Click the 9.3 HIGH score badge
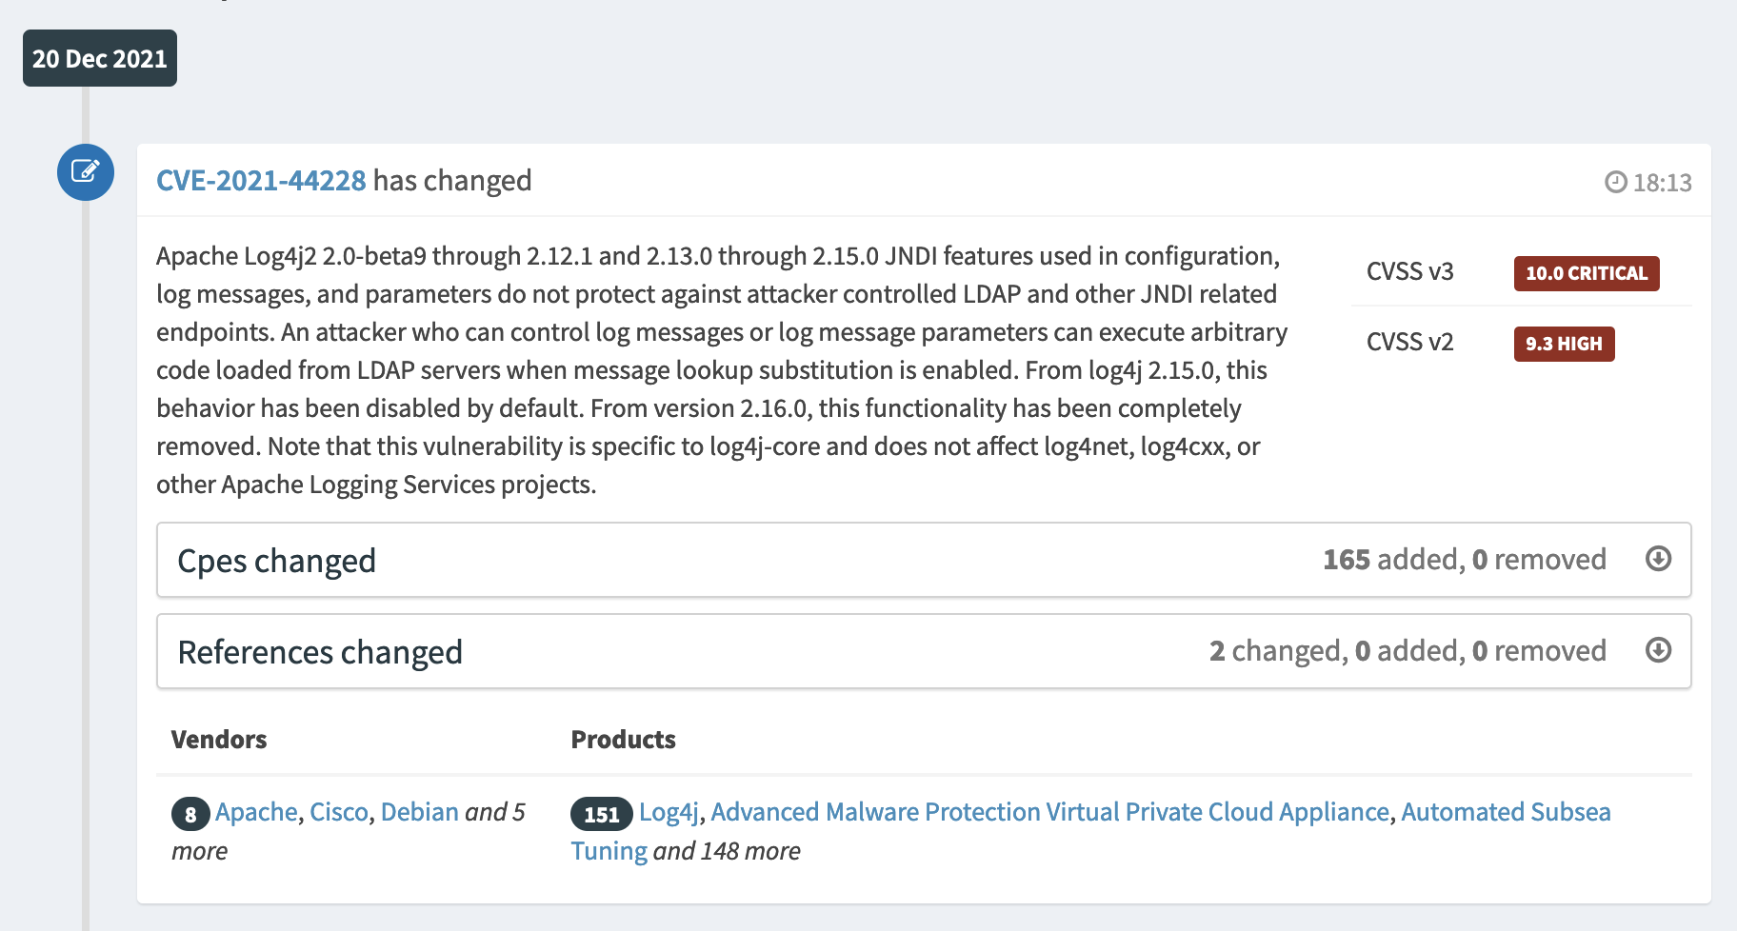Image resolution: width=1737 pixels, height=931 pixels. [x=1564, y=344]
